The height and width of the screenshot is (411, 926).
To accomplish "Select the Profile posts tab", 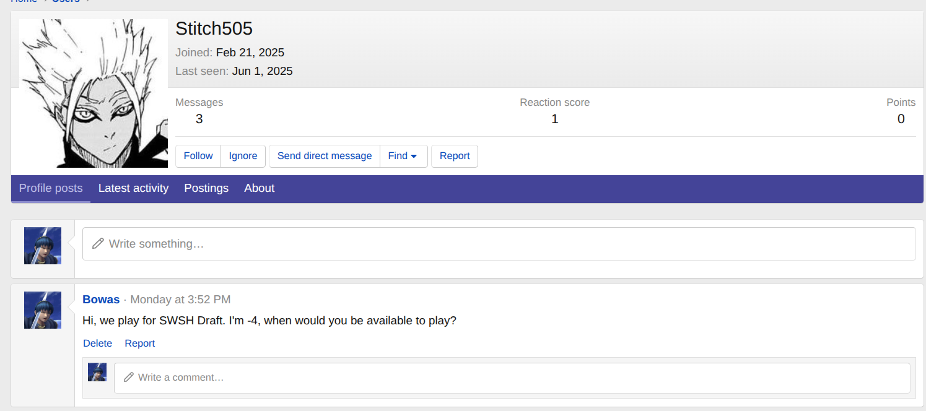I will (51, 188).
